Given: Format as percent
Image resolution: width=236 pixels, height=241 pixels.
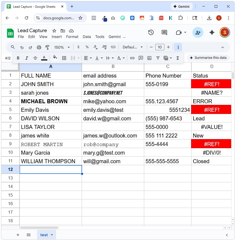Looking at the screenshot, I should 87,47.
